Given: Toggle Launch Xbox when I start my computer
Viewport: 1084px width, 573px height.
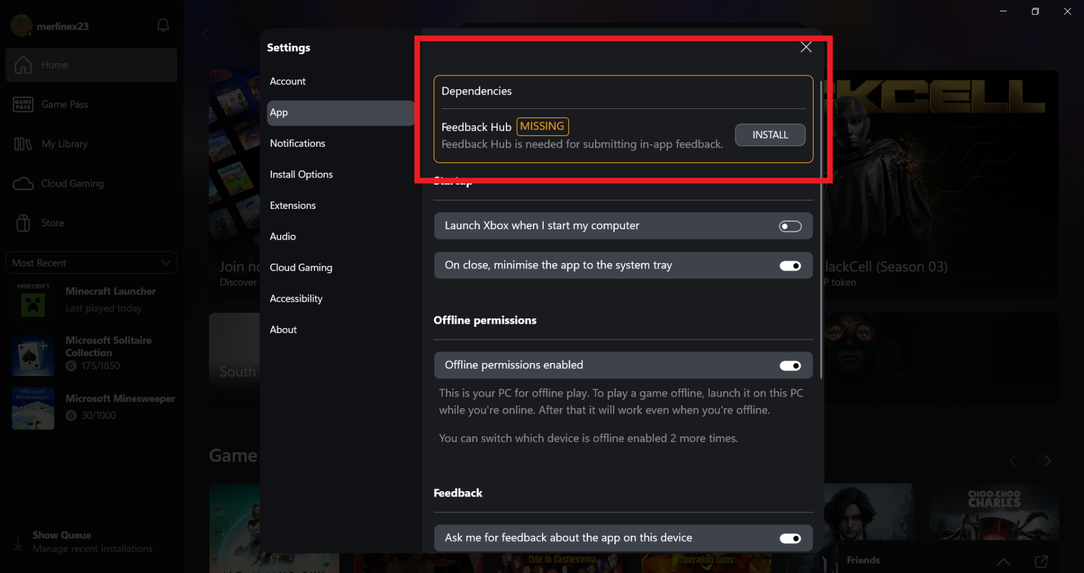Looking at the screenshot, I should click(790, 226).
